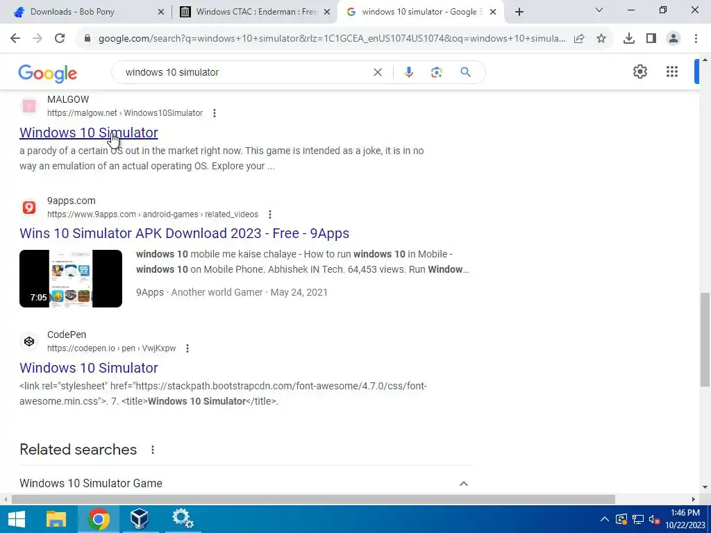Clear the Google search box text

(377, 72)
